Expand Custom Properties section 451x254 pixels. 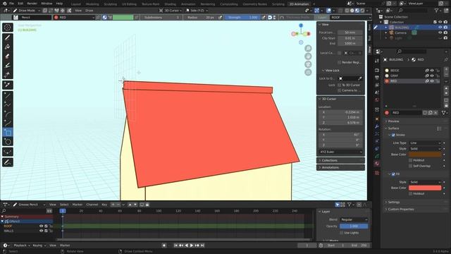tap(401, 209)
